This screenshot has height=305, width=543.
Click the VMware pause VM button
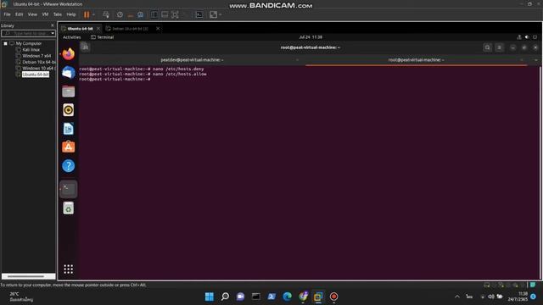click(x=87, y=14)
